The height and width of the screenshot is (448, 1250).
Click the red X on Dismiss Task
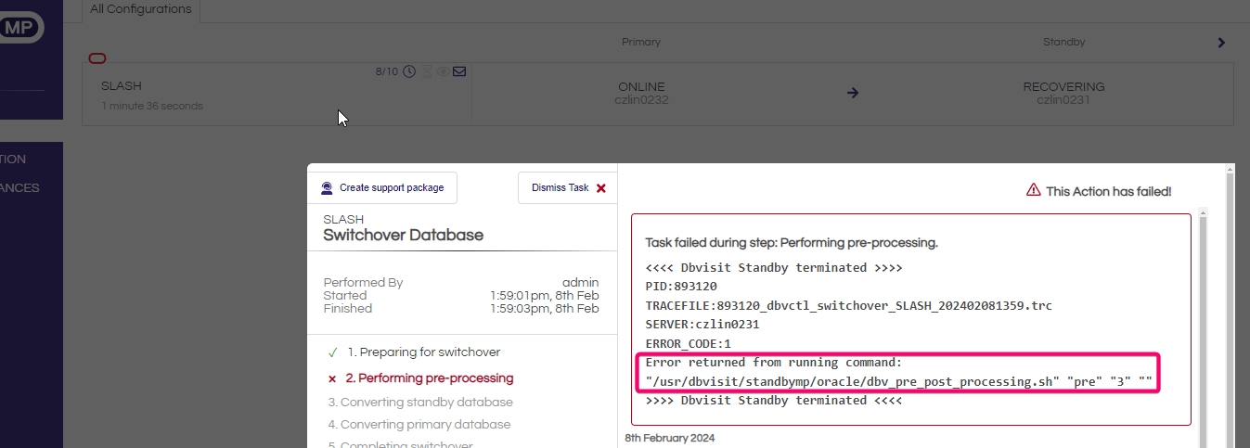601,188
